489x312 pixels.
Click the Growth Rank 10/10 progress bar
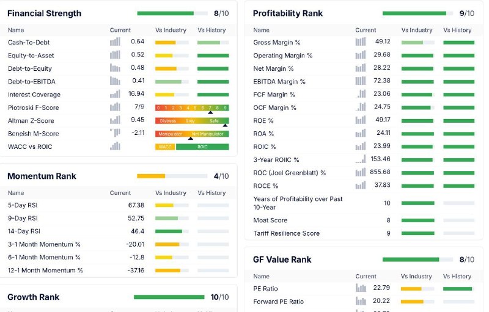(169, 297)
